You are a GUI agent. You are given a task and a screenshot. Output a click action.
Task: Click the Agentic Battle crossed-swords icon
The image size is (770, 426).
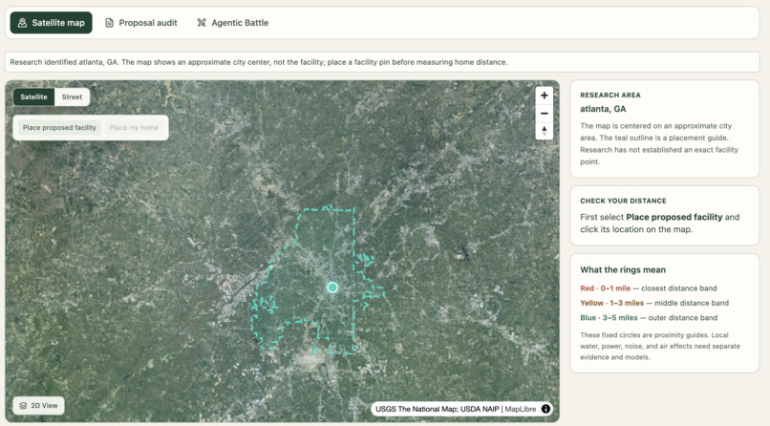pos(202,23)
